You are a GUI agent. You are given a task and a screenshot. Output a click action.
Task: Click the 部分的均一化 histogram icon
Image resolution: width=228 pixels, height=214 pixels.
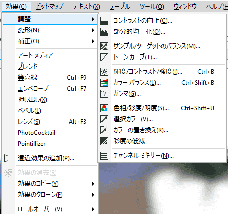coord(104,32)
